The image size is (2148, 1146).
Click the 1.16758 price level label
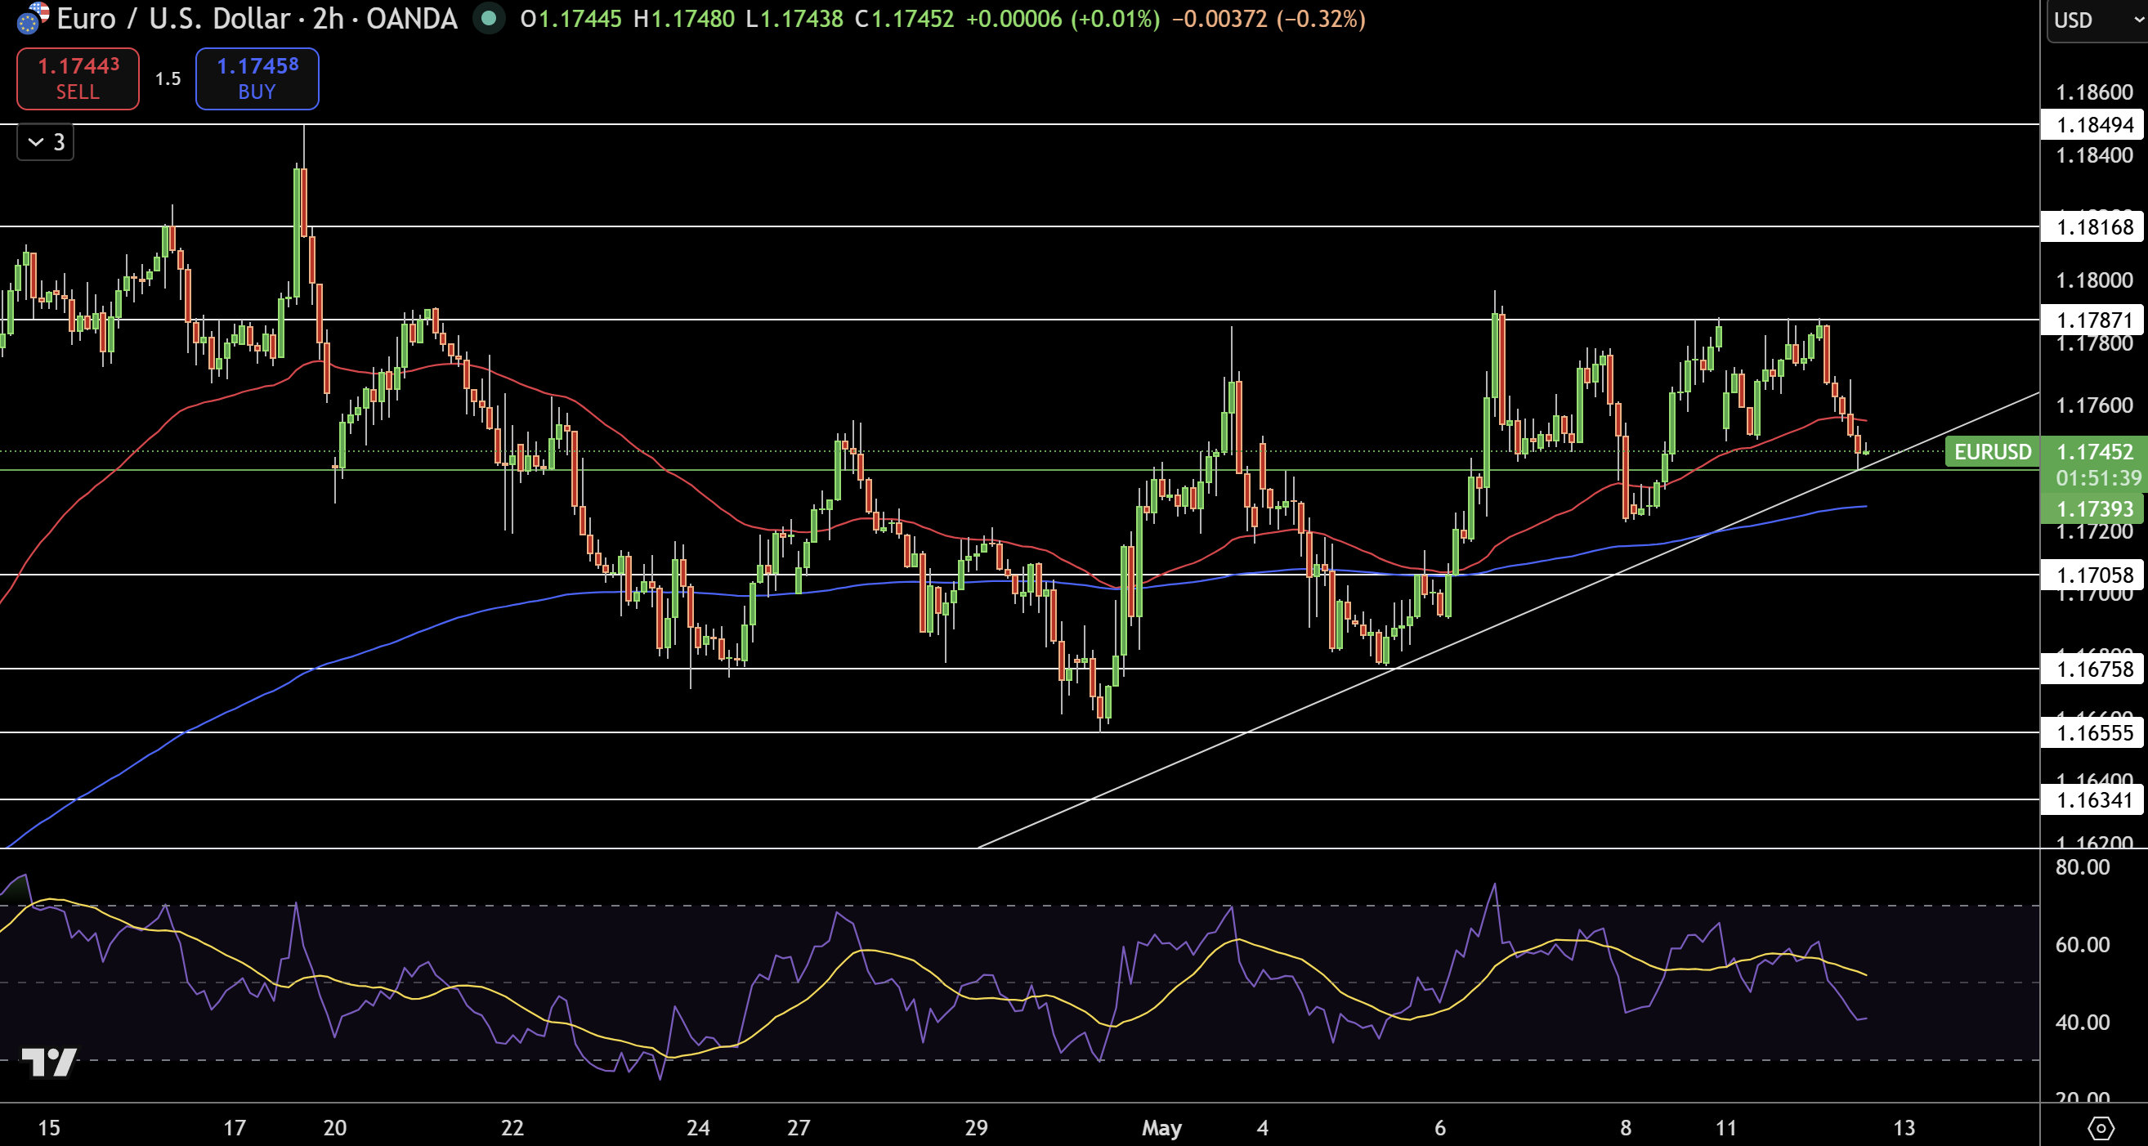(x=2092, y=669)
